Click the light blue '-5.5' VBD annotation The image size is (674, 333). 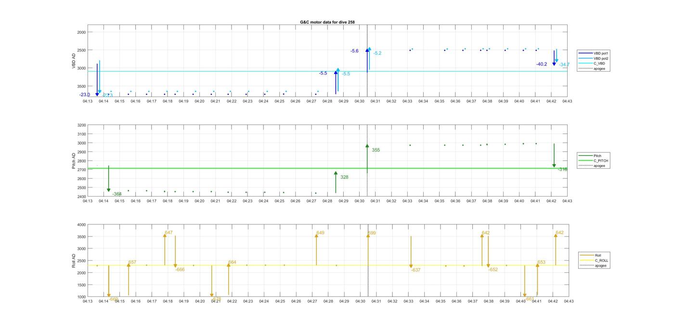click(346, 74)
